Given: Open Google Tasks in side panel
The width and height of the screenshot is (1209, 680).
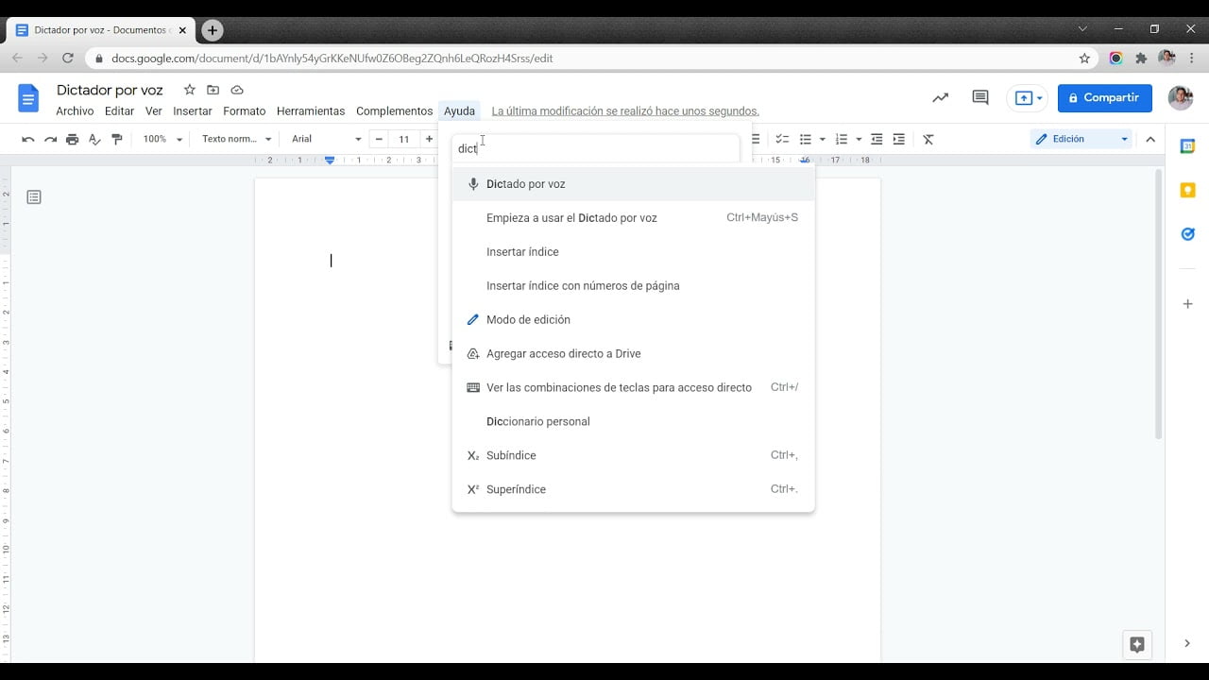Looking at the screenshot, I should 1188,234.
